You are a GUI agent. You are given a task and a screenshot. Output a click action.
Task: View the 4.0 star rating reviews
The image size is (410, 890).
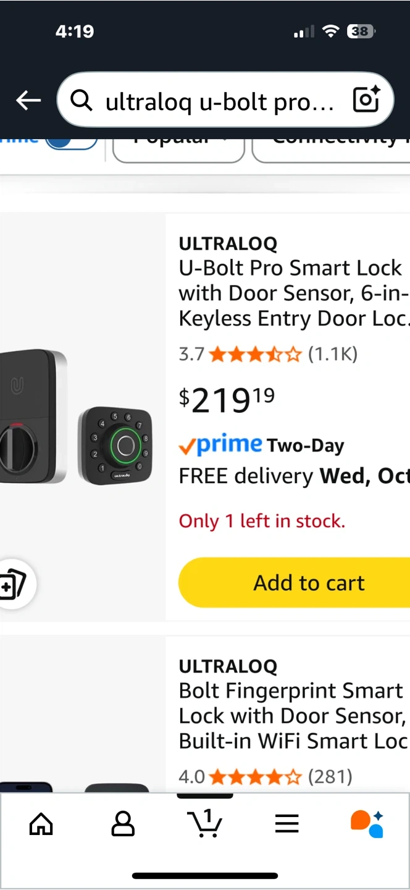tap(266, 776)
